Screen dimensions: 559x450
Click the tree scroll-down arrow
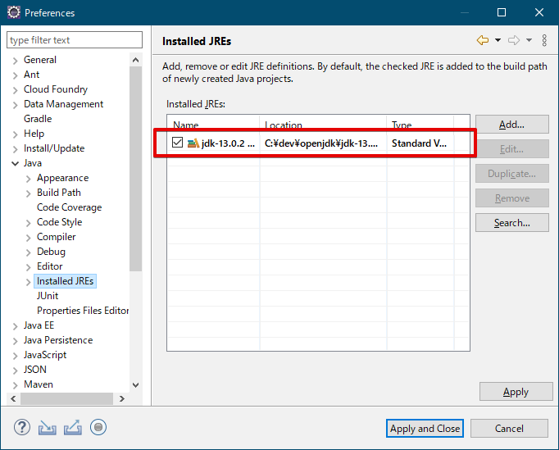135,385
